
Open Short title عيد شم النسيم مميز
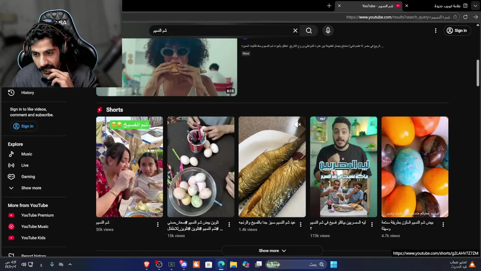(x=267, y=222)
